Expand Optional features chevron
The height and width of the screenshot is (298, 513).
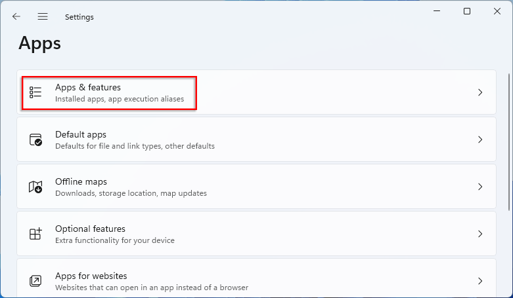tap(480, 234)
